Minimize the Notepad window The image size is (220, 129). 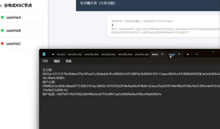pyautogui.click(x=213, y=52)
